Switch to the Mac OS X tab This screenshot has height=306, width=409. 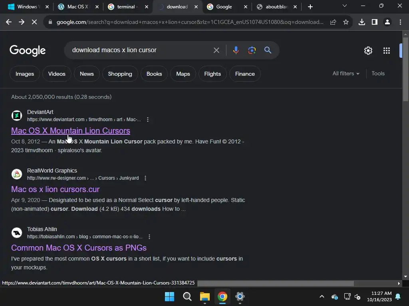[78, 7]
